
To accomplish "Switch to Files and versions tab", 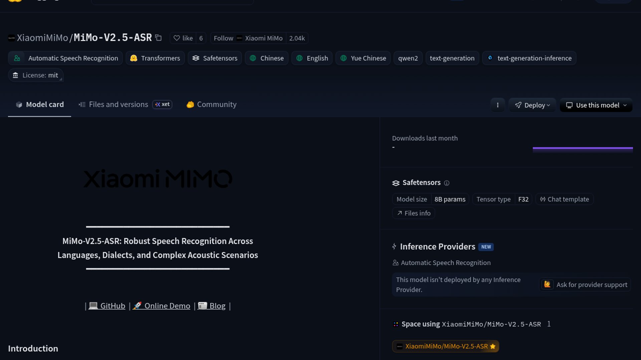I will pos(118,104).
